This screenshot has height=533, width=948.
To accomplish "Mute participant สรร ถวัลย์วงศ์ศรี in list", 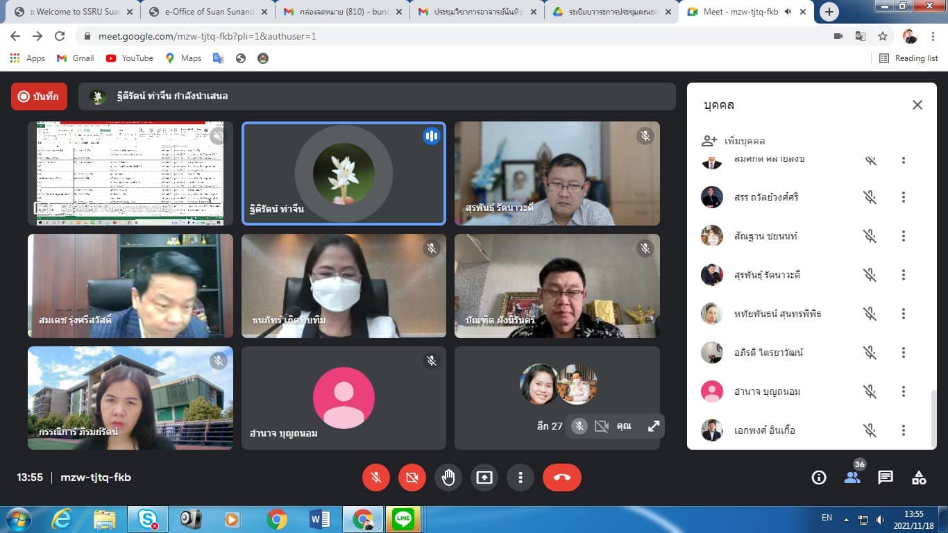I will (x=870, y=197).
